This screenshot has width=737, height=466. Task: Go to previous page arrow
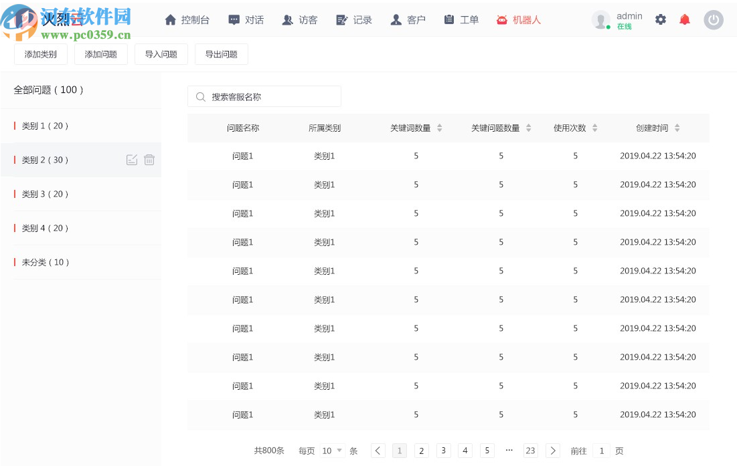378,451
